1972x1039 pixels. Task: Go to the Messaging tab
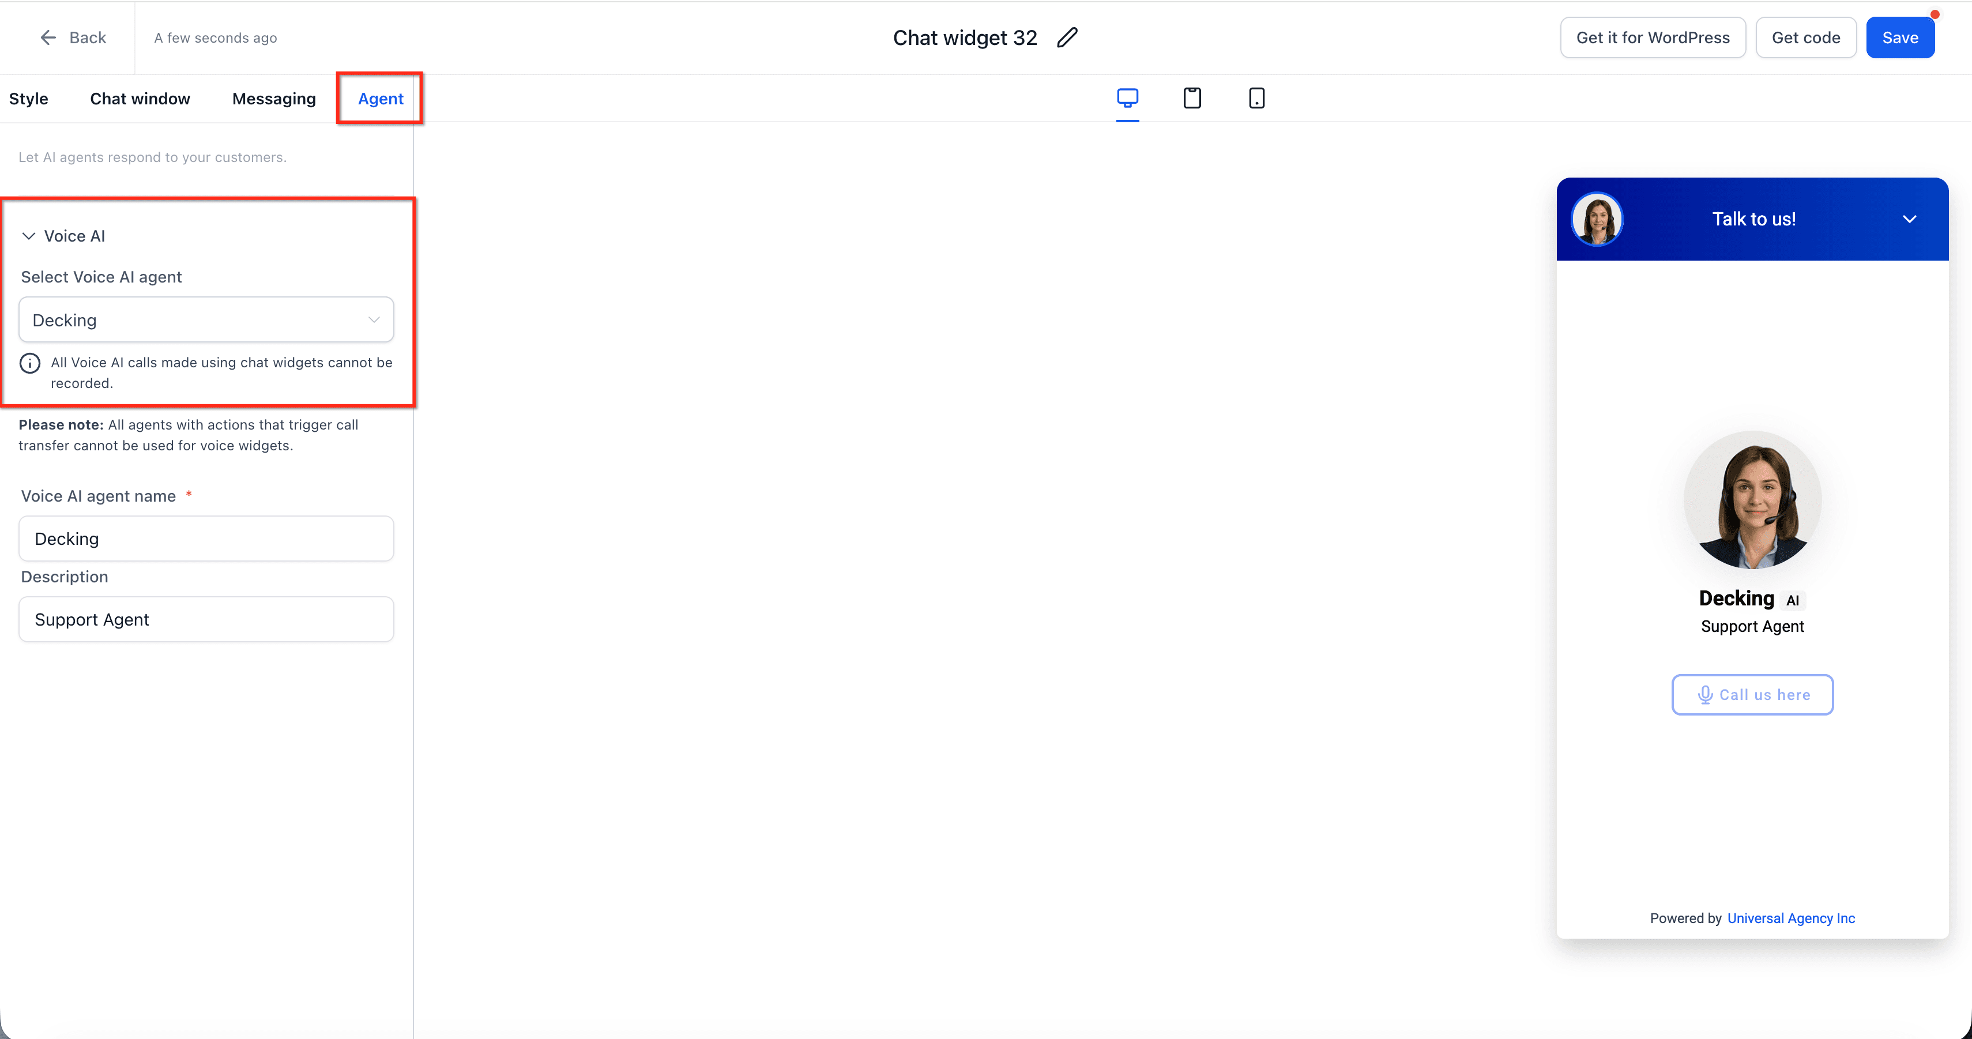coord(274,99)
